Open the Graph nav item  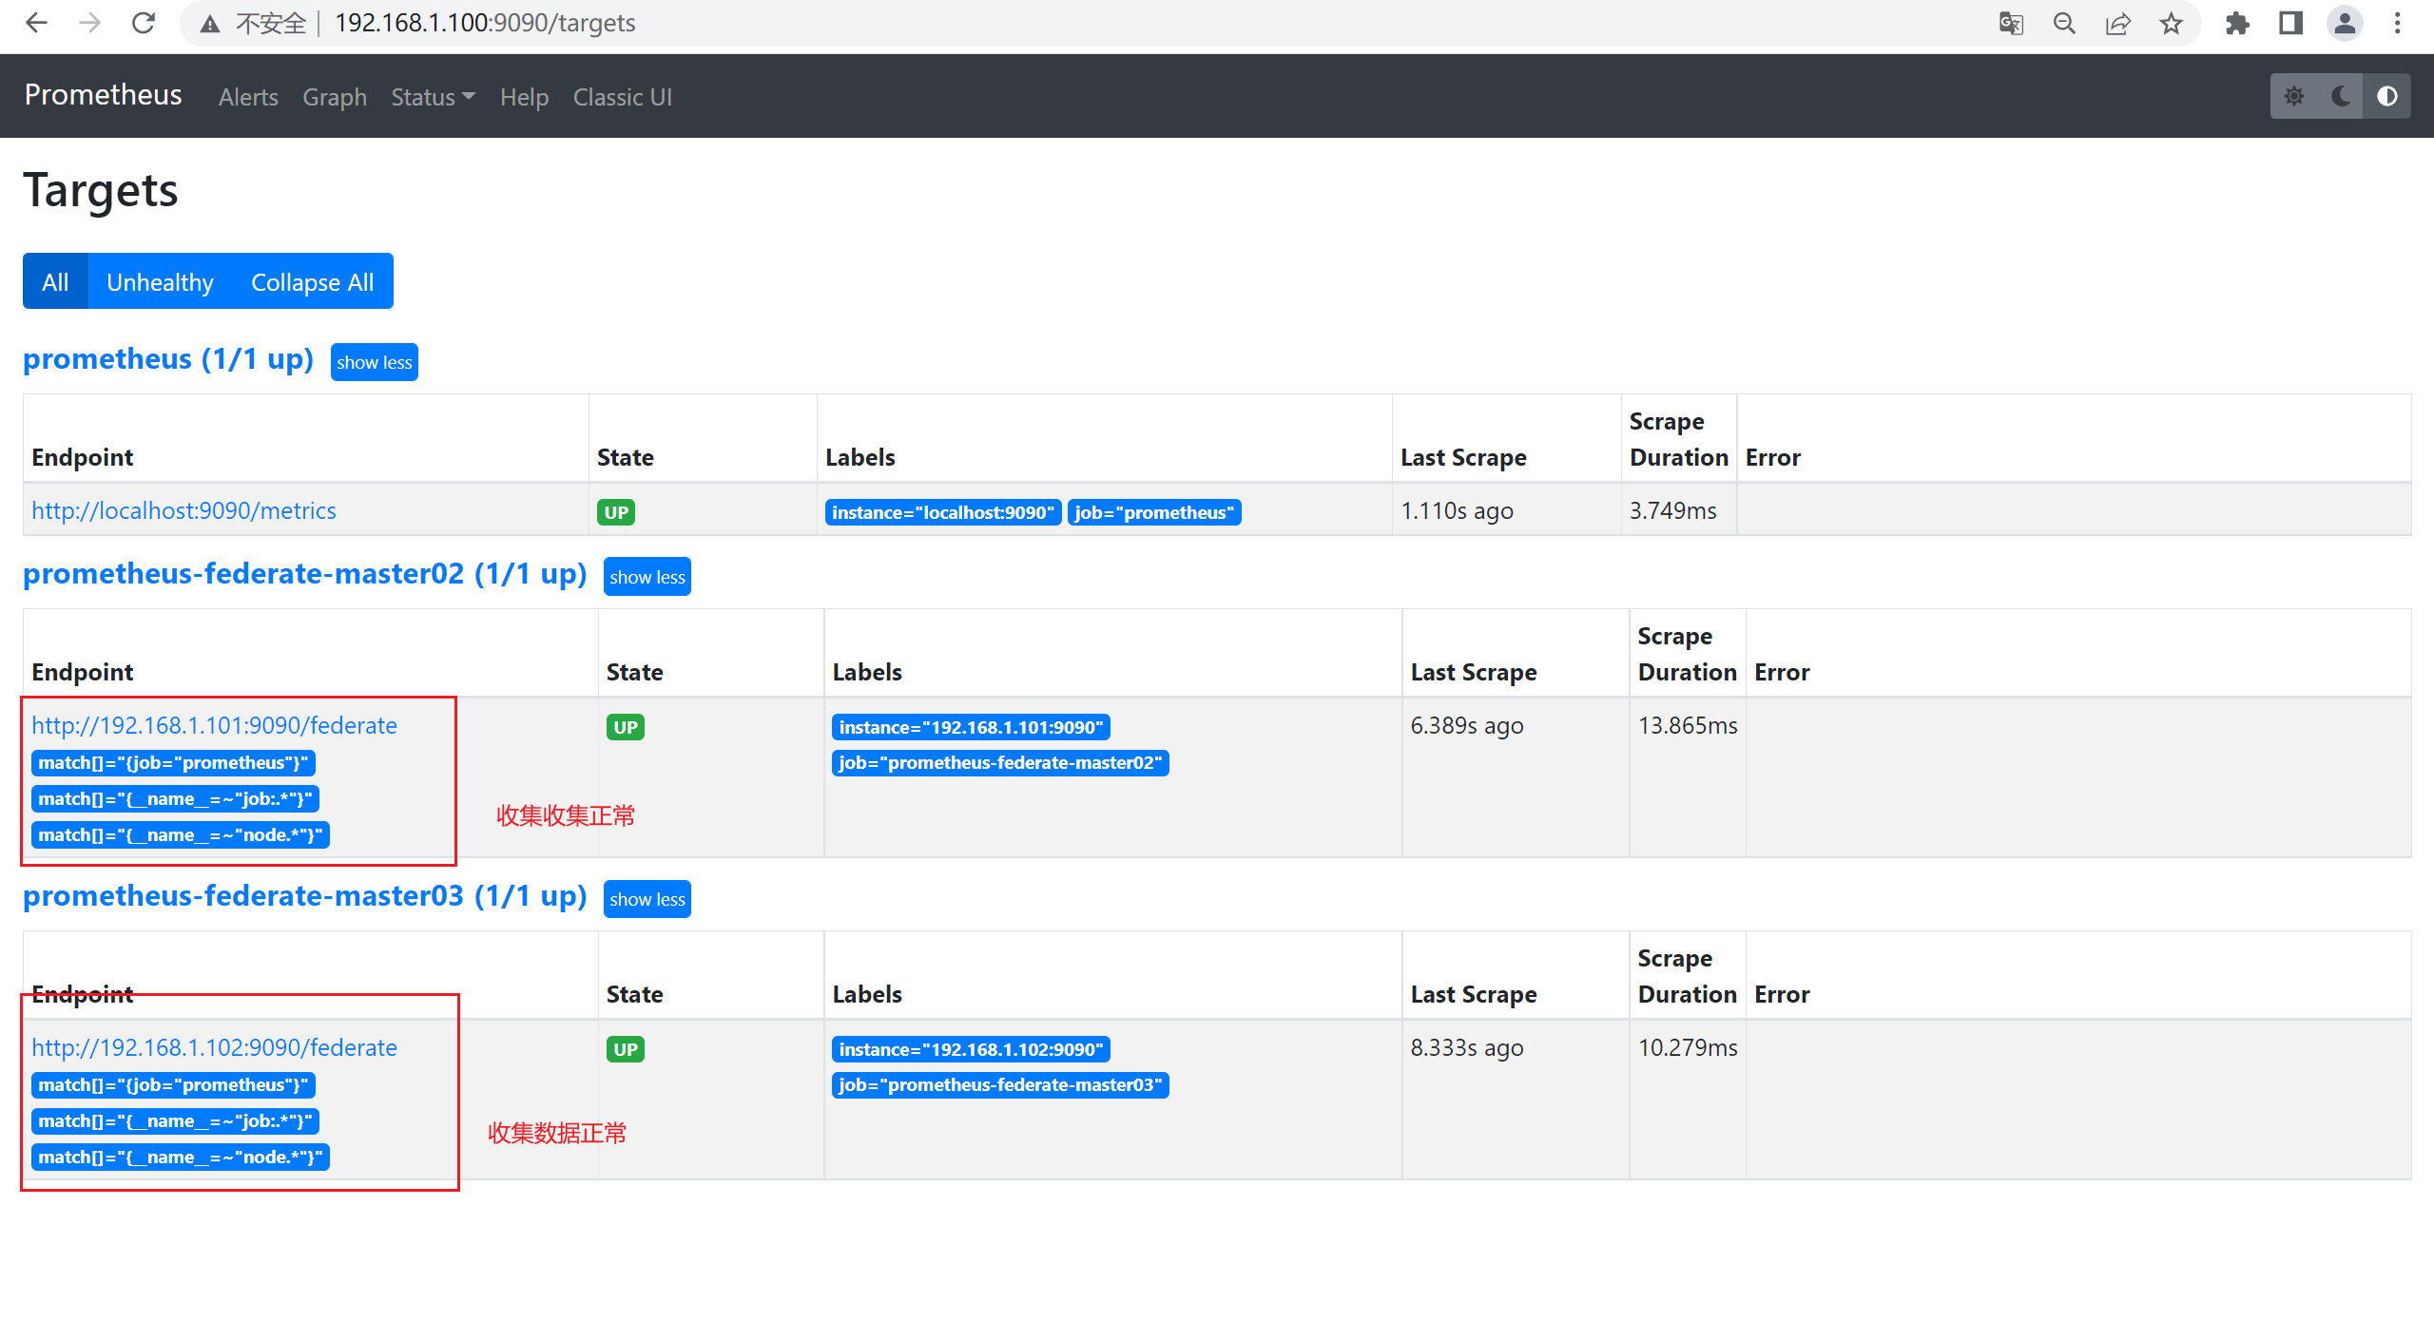click(335, 97)
